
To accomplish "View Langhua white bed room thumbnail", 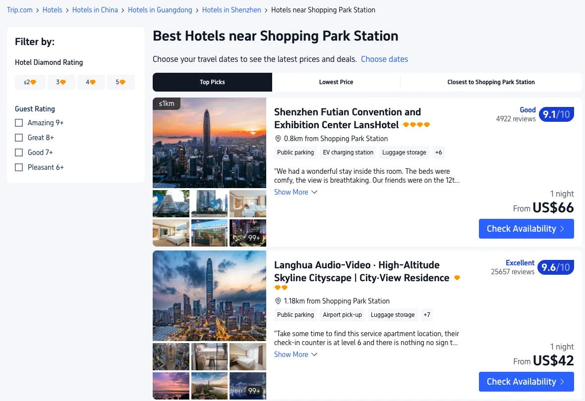I will 248,356.
